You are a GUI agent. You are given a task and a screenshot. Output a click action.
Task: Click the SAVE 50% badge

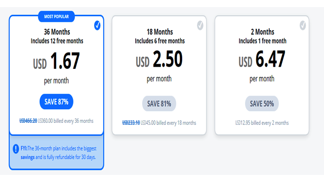pyautogui.click(x=262, y=104)
